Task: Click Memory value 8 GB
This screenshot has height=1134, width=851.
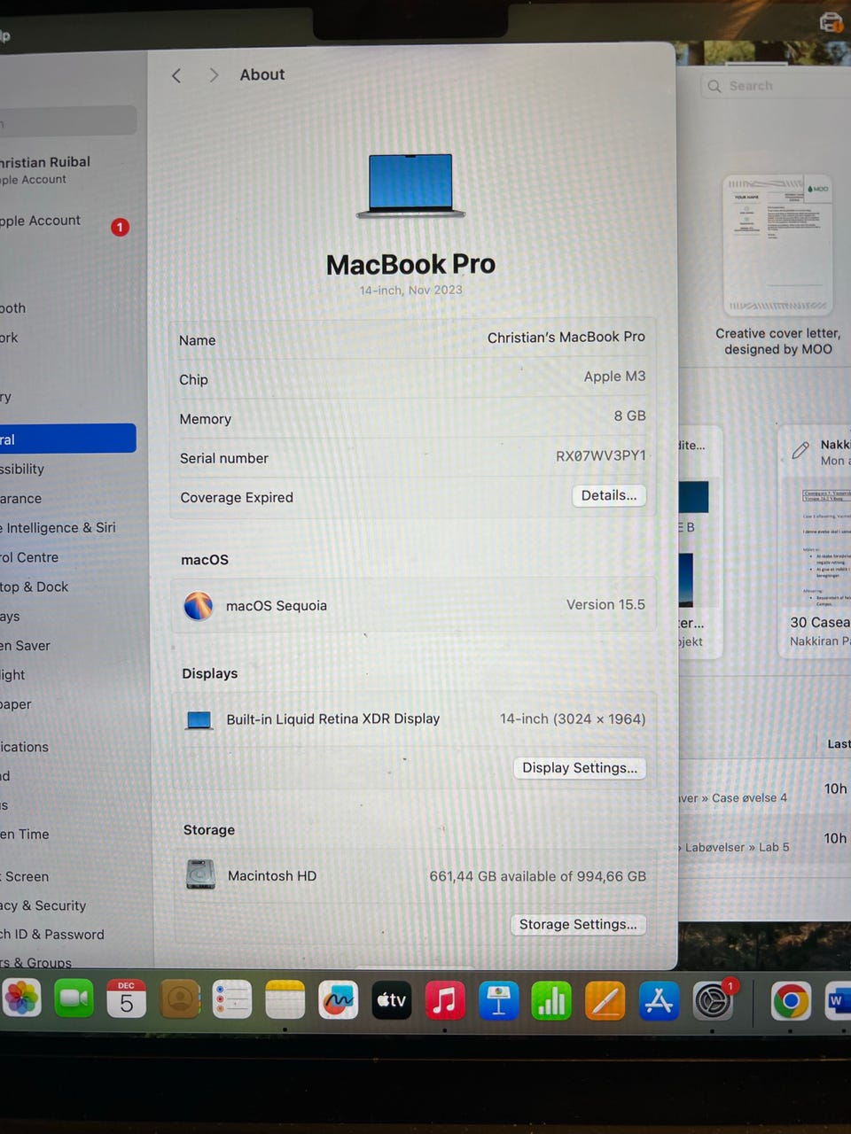Action: 630,416
